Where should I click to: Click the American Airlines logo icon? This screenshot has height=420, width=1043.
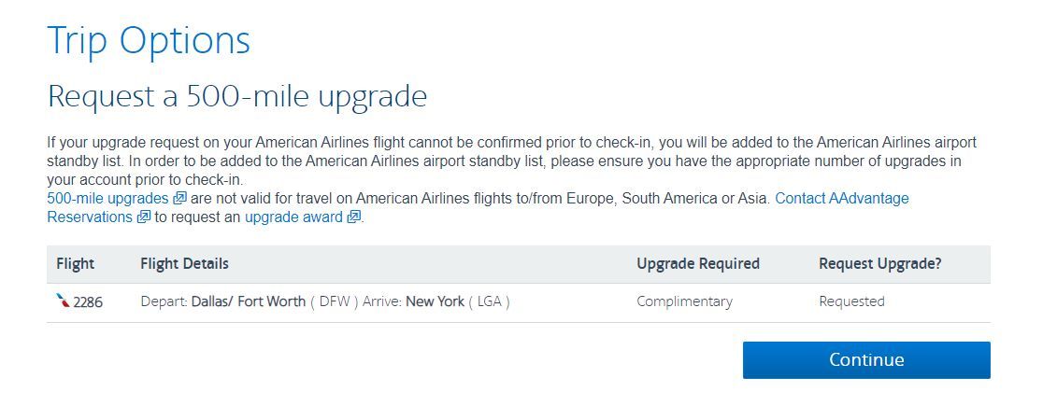tap(64, 301)
